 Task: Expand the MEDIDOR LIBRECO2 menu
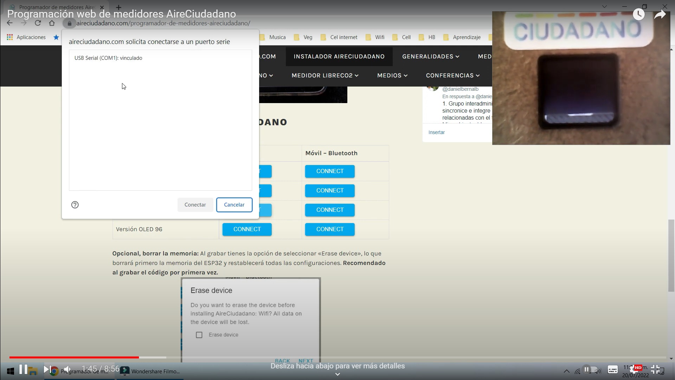(325, 75)
